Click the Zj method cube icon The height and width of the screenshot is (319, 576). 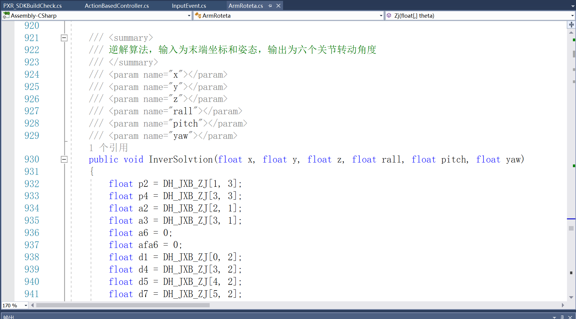coord(389,15)
